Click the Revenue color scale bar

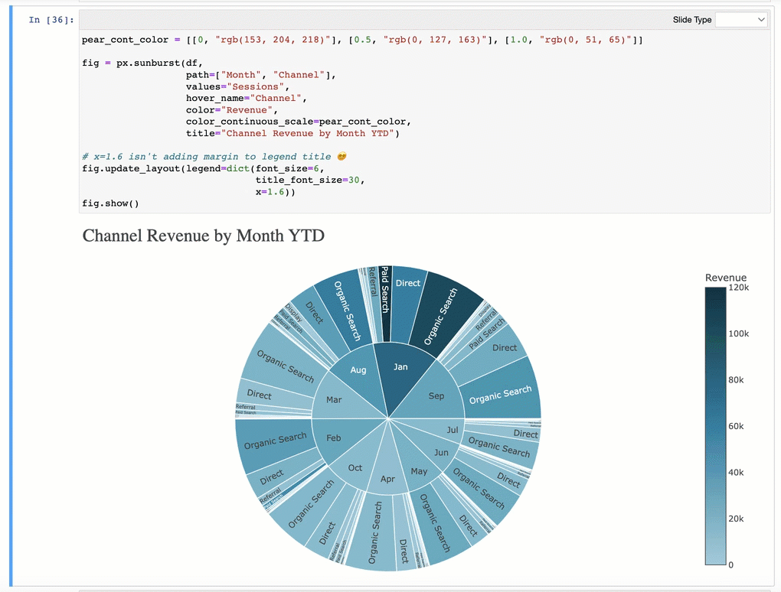pos(715,425)
